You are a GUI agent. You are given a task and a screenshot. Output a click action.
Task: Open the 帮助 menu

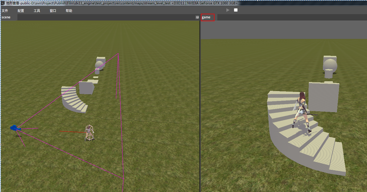[x=69, y=11]
